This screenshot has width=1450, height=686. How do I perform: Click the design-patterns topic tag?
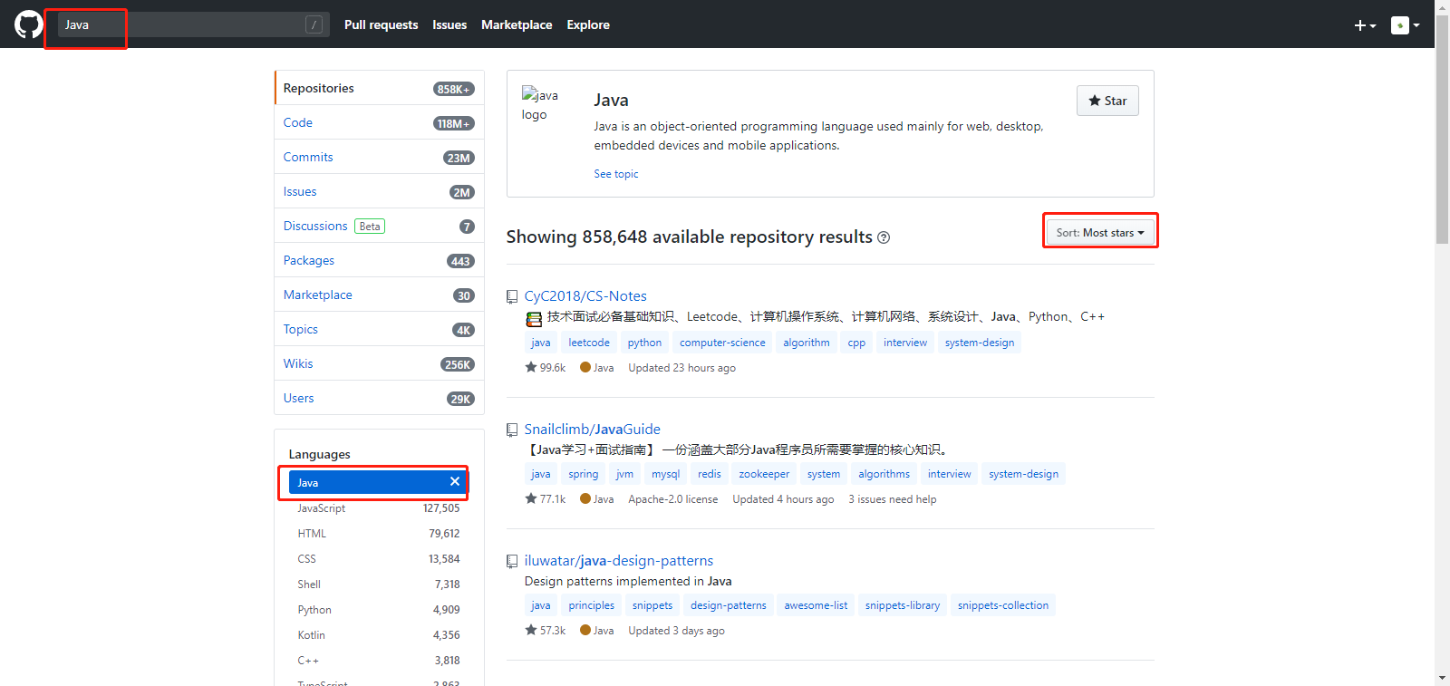coord(729,605)
